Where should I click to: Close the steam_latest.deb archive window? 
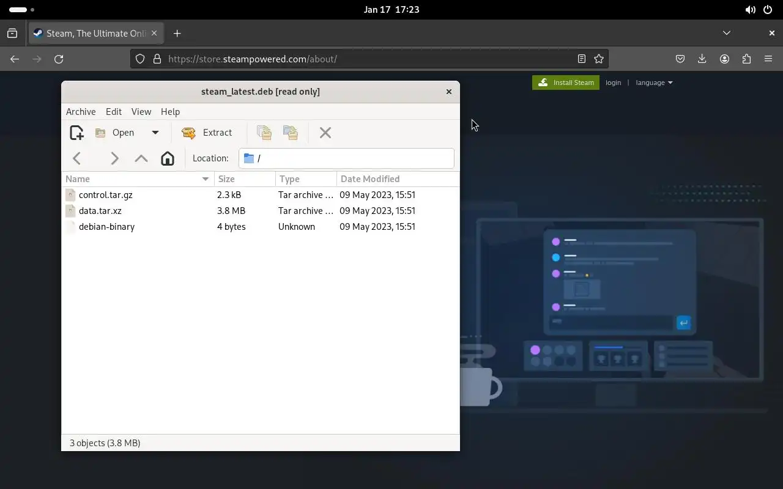(x=449, y=92)
